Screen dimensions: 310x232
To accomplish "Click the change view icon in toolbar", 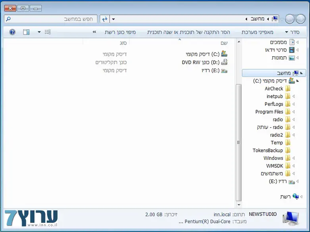I will coord(48,32).
